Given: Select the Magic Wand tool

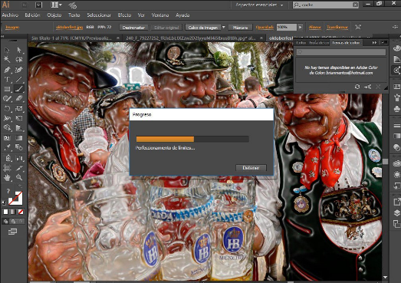Looking at the screenshot, I should (7, 59).
